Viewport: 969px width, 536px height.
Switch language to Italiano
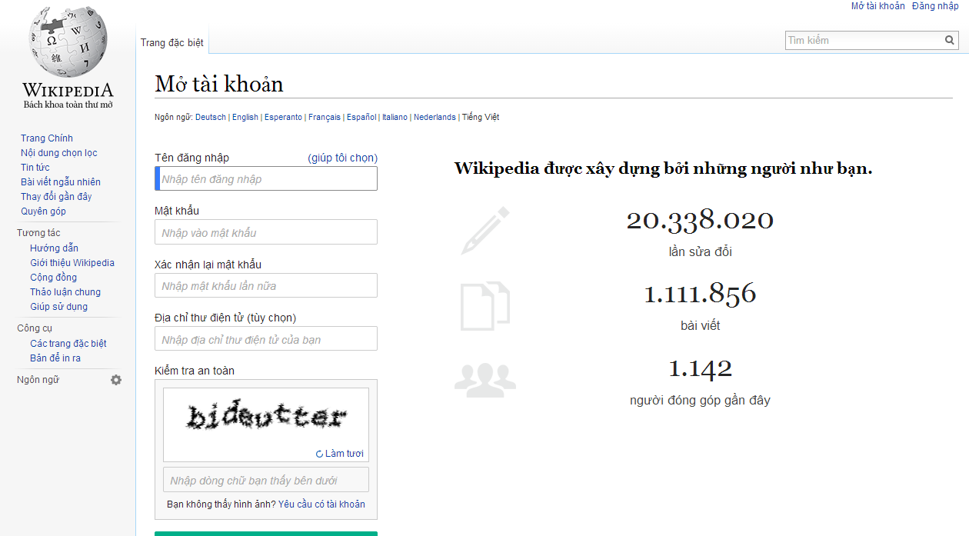click(x=395, y=117)
